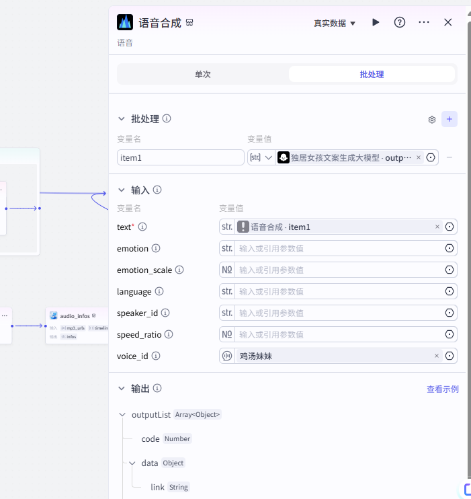Image resolution: width=471 pixels, height=499 pixels.
Task: Click the icon beside the 语音合成 title
Action: click(x=189, y=22)
